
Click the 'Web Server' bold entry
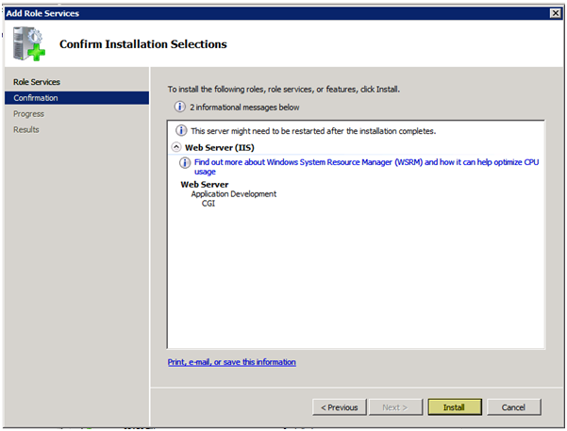coord(205,185)
